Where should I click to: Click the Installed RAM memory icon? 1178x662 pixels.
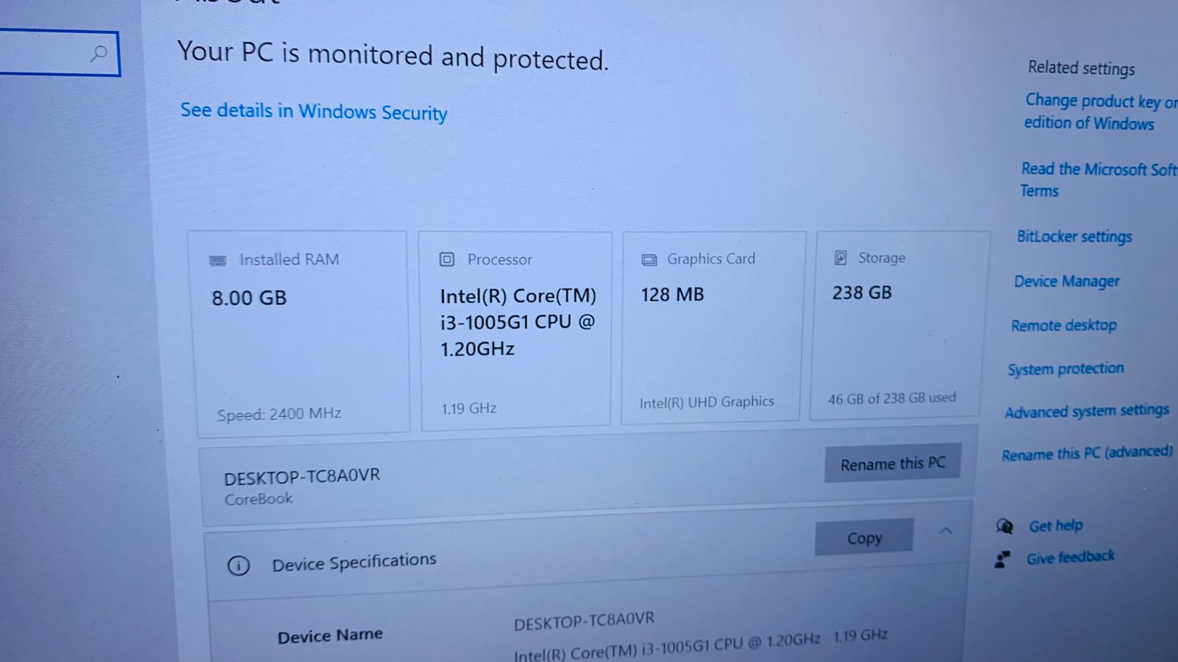(x=218, y=260)
